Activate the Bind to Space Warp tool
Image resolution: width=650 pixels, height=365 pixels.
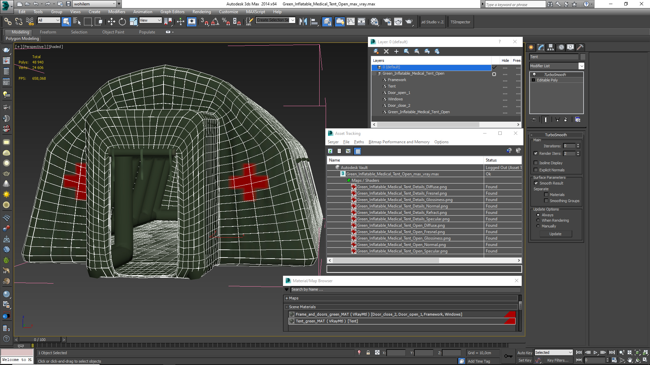(30, 22)
